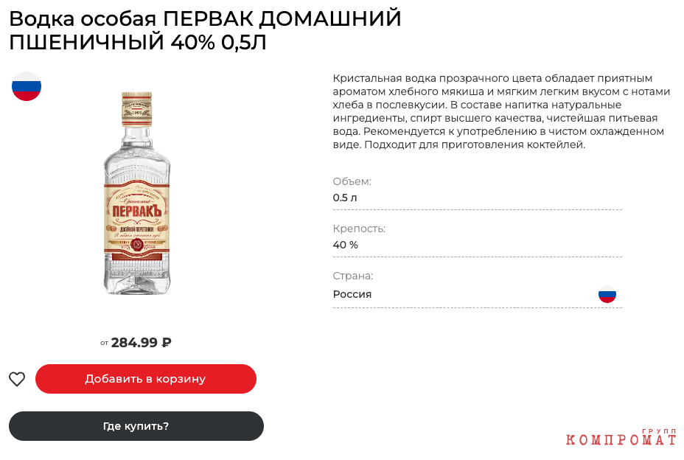The height and width of the screenshot is (460, 684).
Task: Click the 'от' price prefix text
Action: click(104, 343)
